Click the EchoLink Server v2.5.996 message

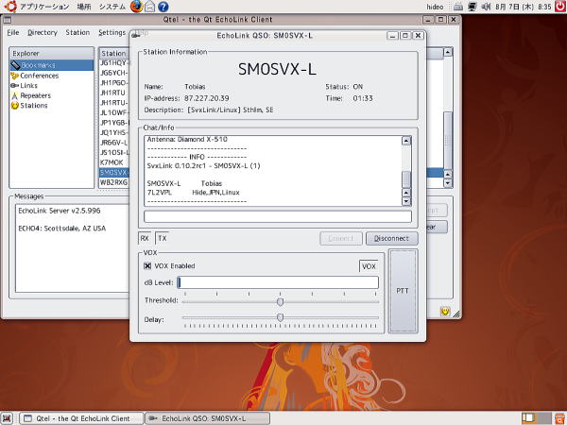60,211
